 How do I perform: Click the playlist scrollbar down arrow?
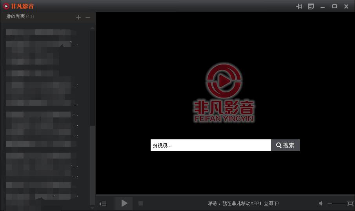[93, 208]
